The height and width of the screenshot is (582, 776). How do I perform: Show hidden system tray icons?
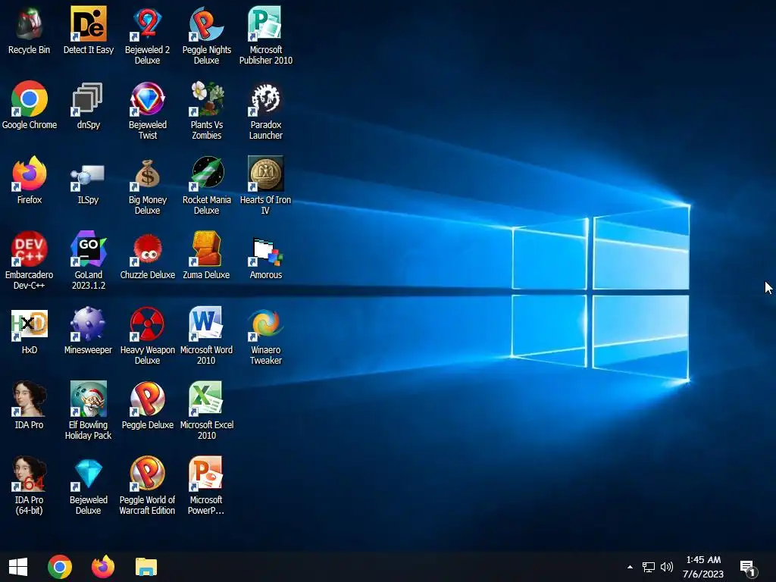(x=630, y=567)
